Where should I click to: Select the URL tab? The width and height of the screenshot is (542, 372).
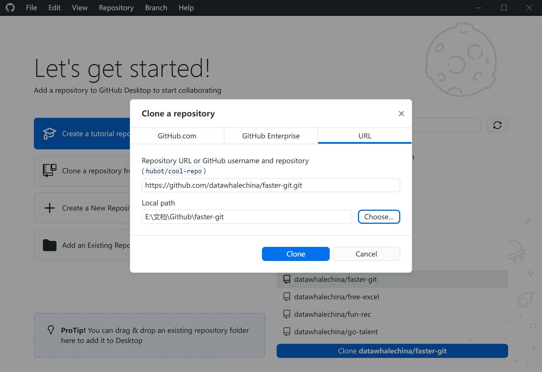coord(365,136)
